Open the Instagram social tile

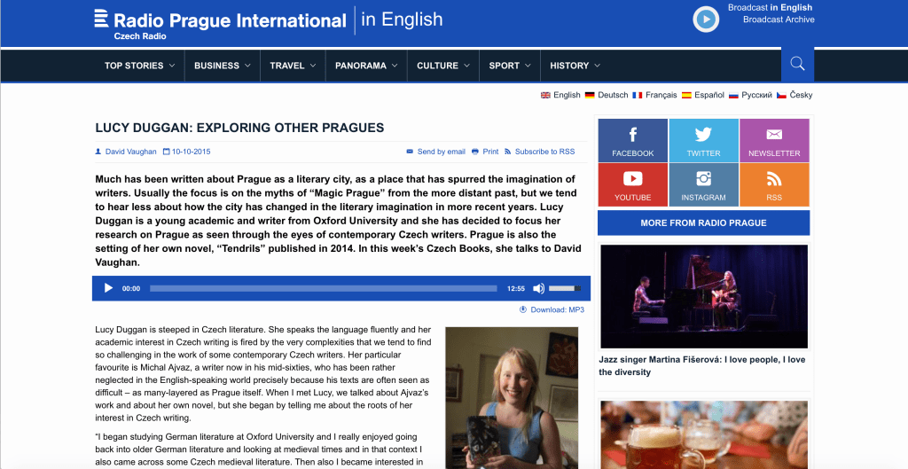(703, 184)
